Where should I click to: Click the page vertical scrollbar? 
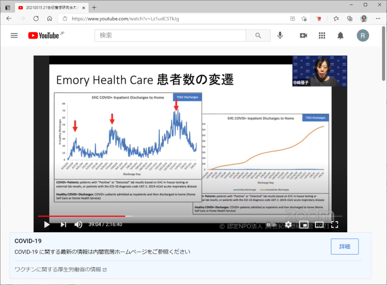(383, 53)
